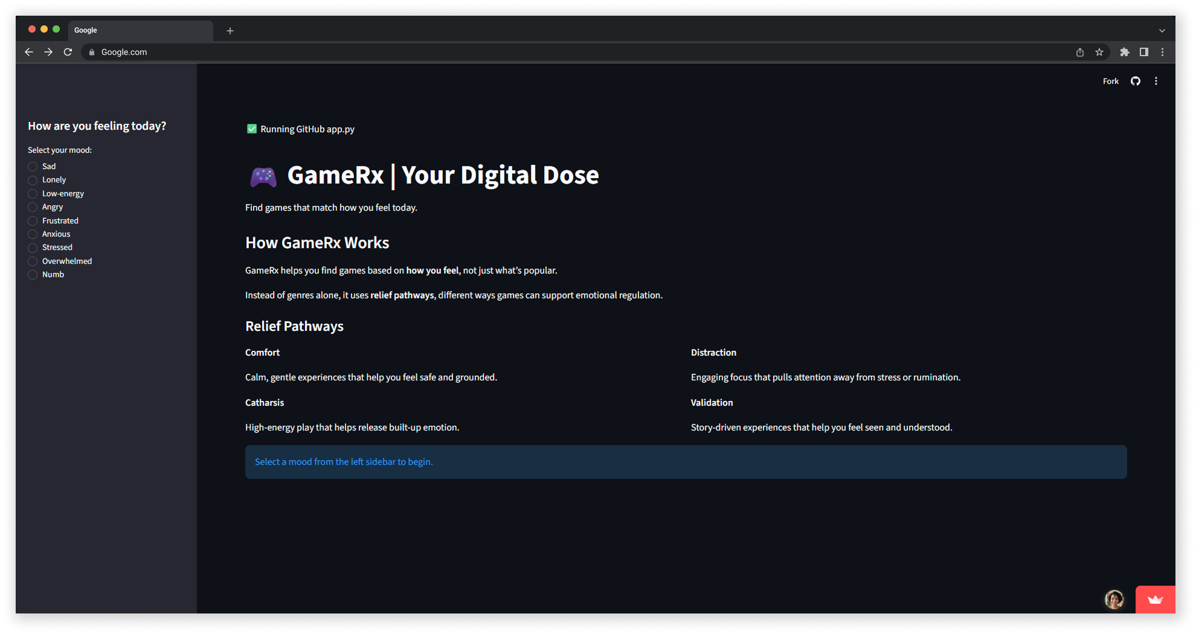Click the 'Catharsis' pathway heading

[265, 403]
